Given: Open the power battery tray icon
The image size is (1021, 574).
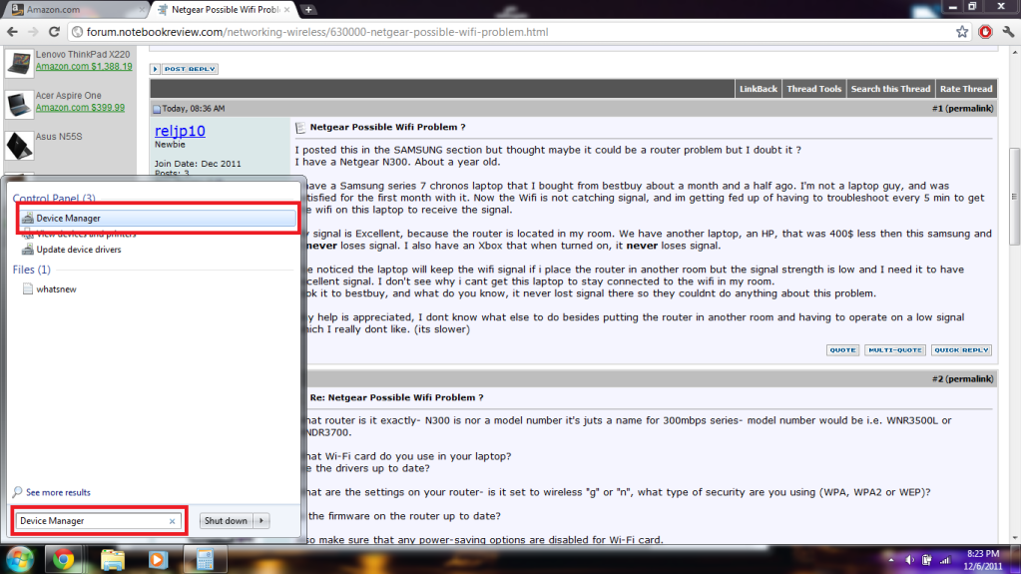Looking at the screenshot, I should tap(926, 560).
